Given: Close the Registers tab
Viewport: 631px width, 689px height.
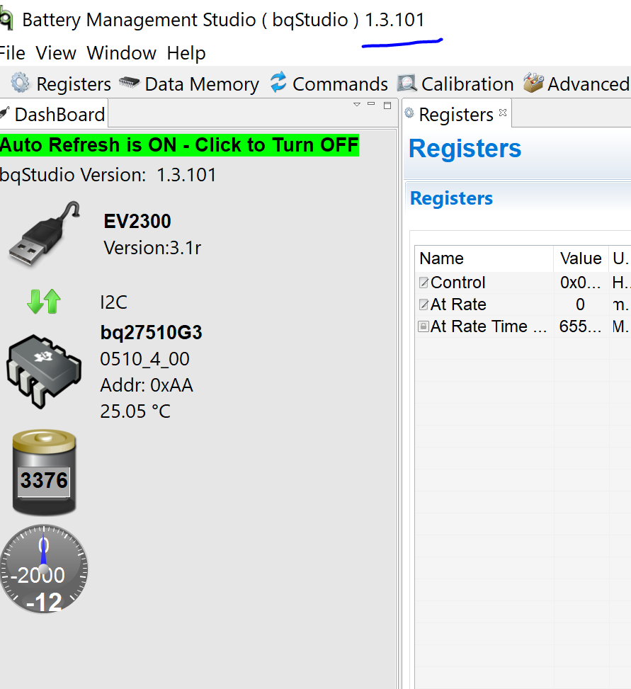Looking at the screenshot, I should 503,113.
